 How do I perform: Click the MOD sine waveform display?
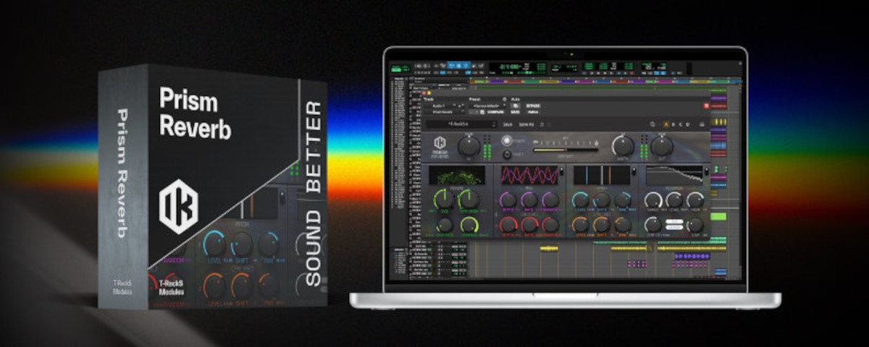[529, 175]
